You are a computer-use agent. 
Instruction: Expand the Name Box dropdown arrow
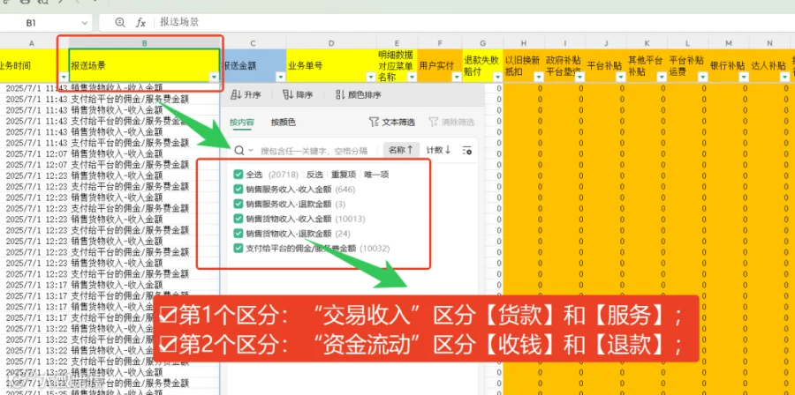click(84, 23)
